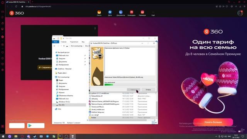Open the taskbar clock and date

(236, 136)
